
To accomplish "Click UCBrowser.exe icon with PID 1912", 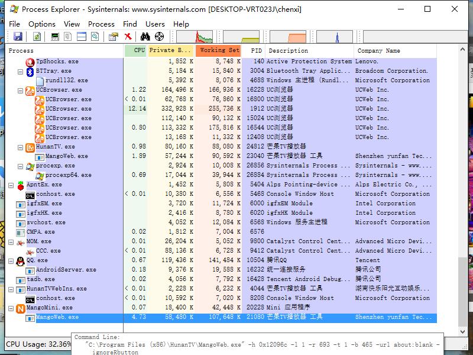I will (x=40, y=109).
